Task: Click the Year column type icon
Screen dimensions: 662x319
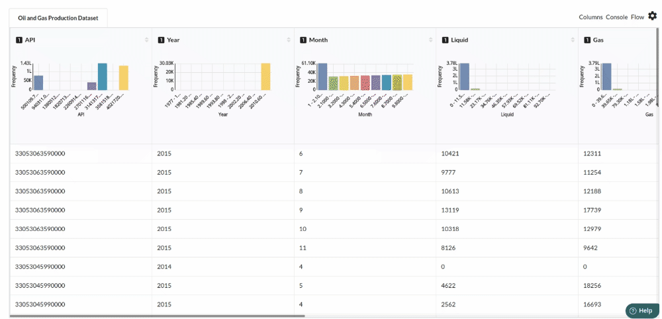Action: coord(161,40)
